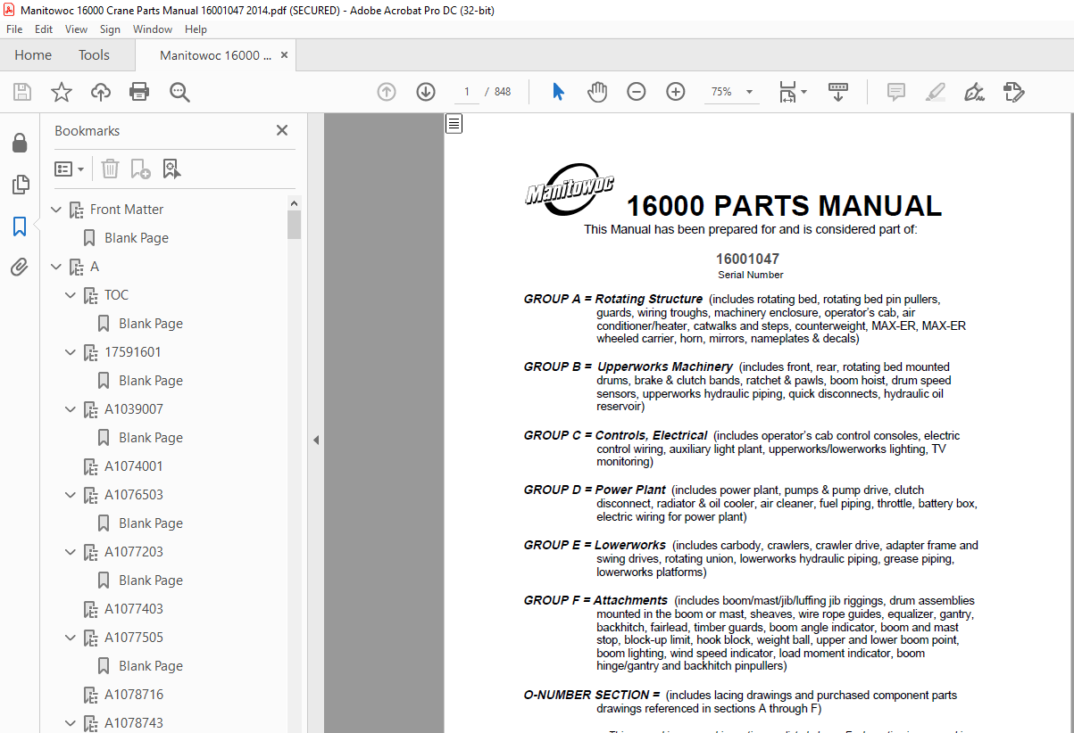This screenshot has width=1074, height=733.
Task: Activate the Hand pan tool
Action: pyautogui.click(x=597, y=92)
